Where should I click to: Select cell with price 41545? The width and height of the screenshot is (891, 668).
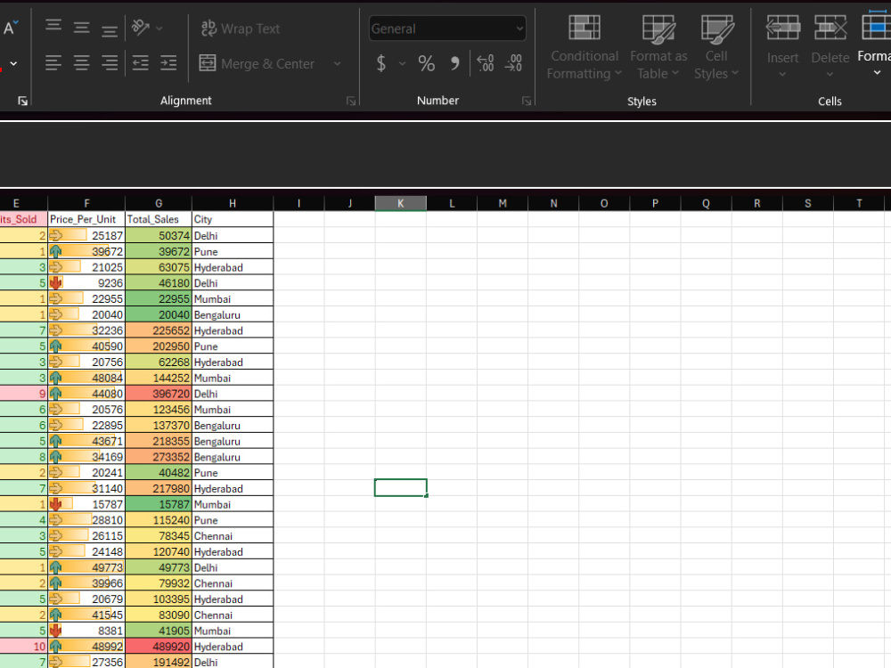[86, 615]
